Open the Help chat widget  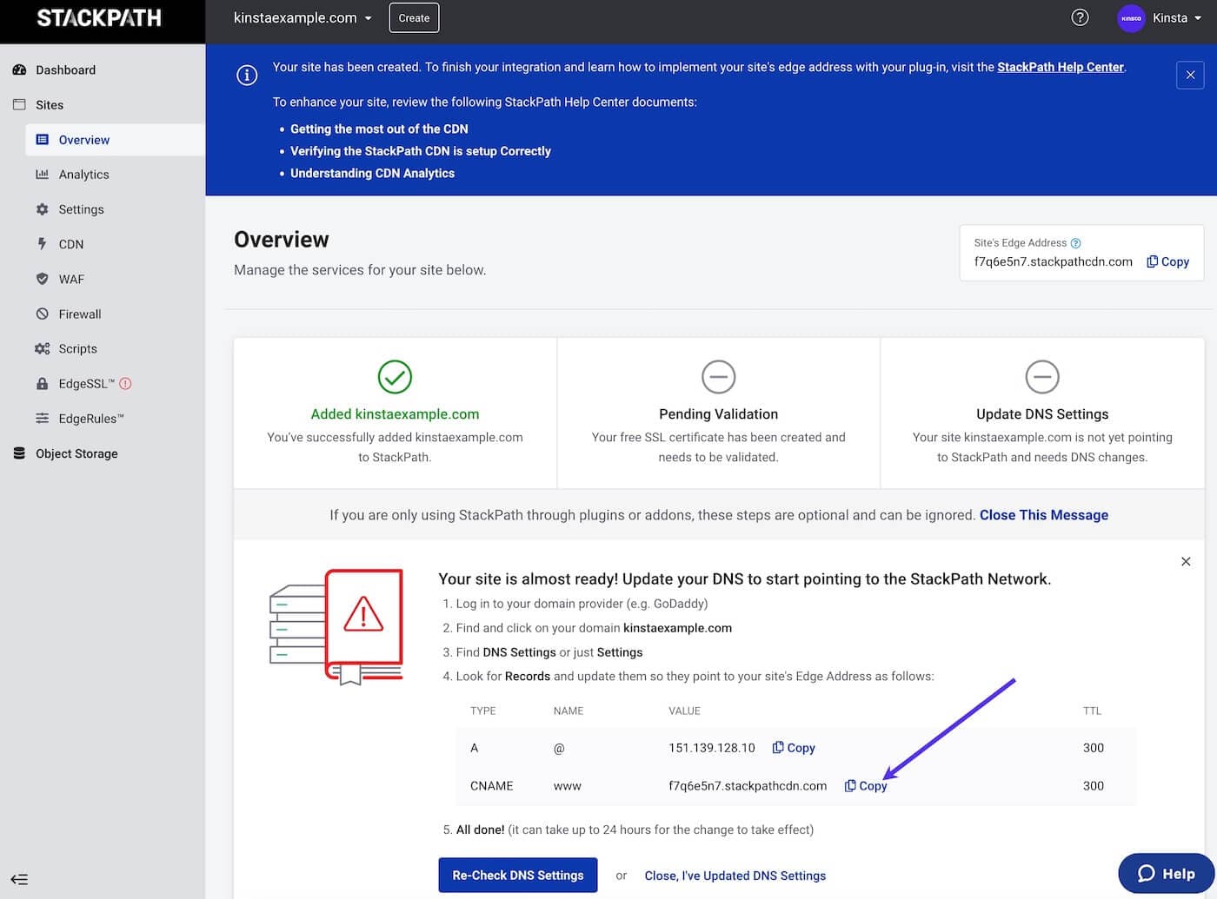[1165, 873]
